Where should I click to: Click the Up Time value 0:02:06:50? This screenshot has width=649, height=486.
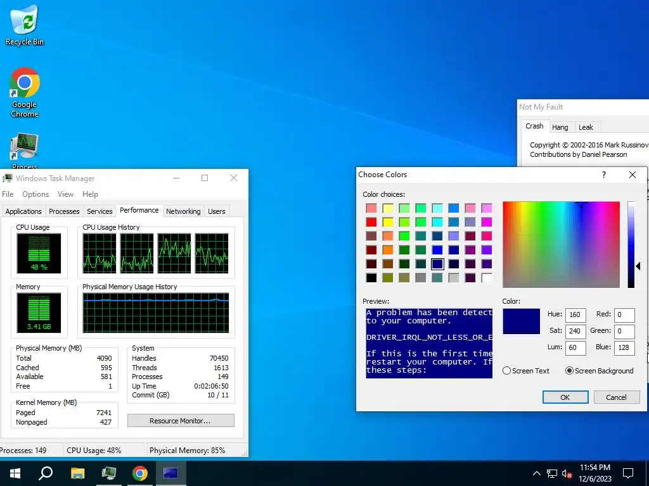pyautogui.click(x=211, y=386)
